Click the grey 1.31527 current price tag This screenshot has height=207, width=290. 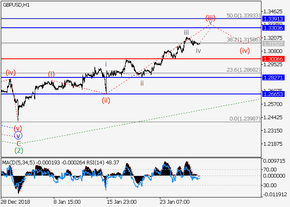coord(273,43)
